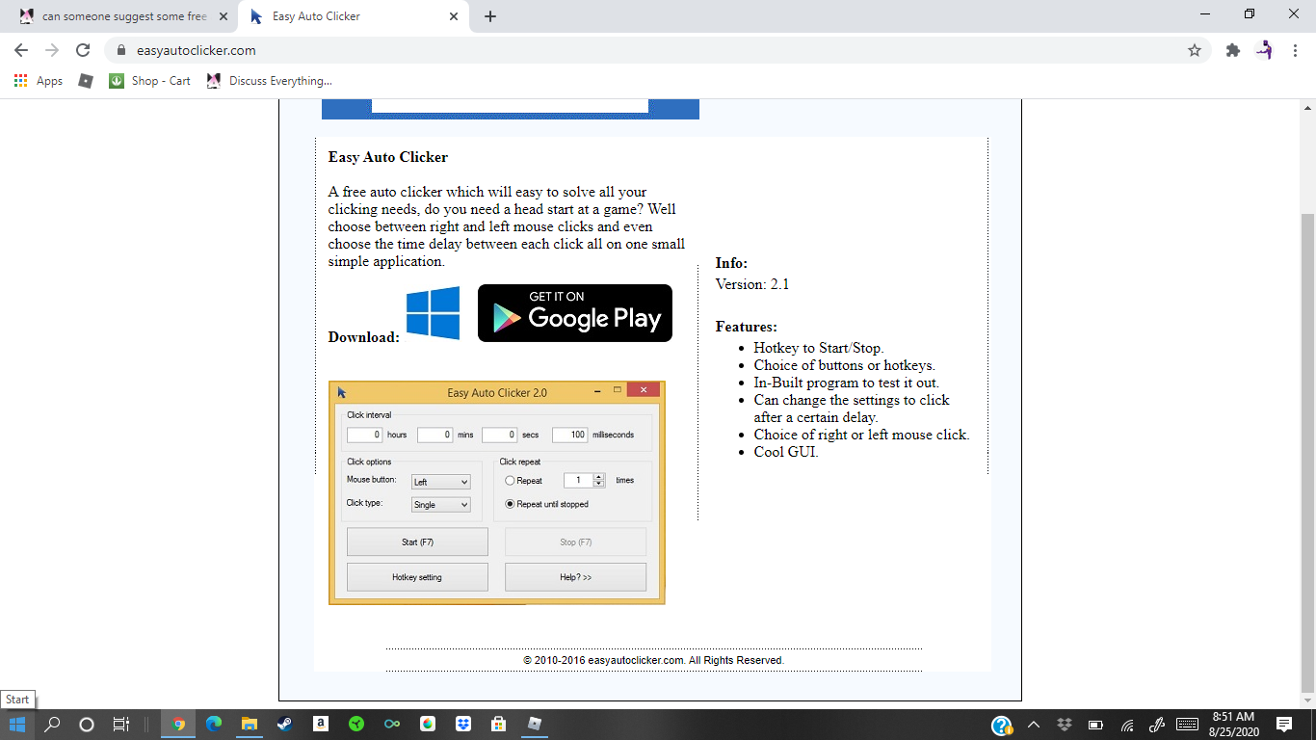Launch Steam from the taskbar
This screenshot has height=740, width=1316.
click(x=284, y=725)
